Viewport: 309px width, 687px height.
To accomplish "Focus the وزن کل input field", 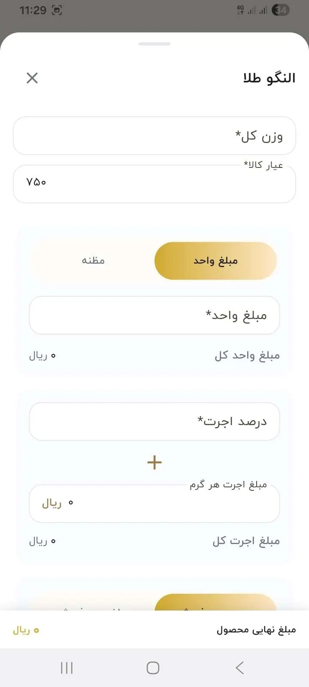I will tap(154, 136).
